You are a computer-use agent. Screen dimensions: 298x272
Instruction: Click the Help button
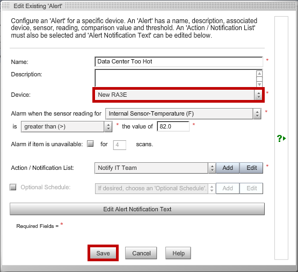(178, 253)
